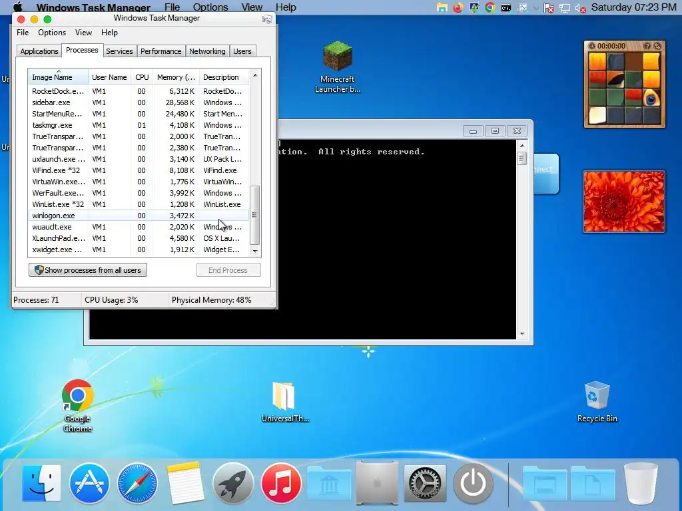This screenshot has height=511, width=682.
Task: Open Finder in the dock
Action: point(41,483)
